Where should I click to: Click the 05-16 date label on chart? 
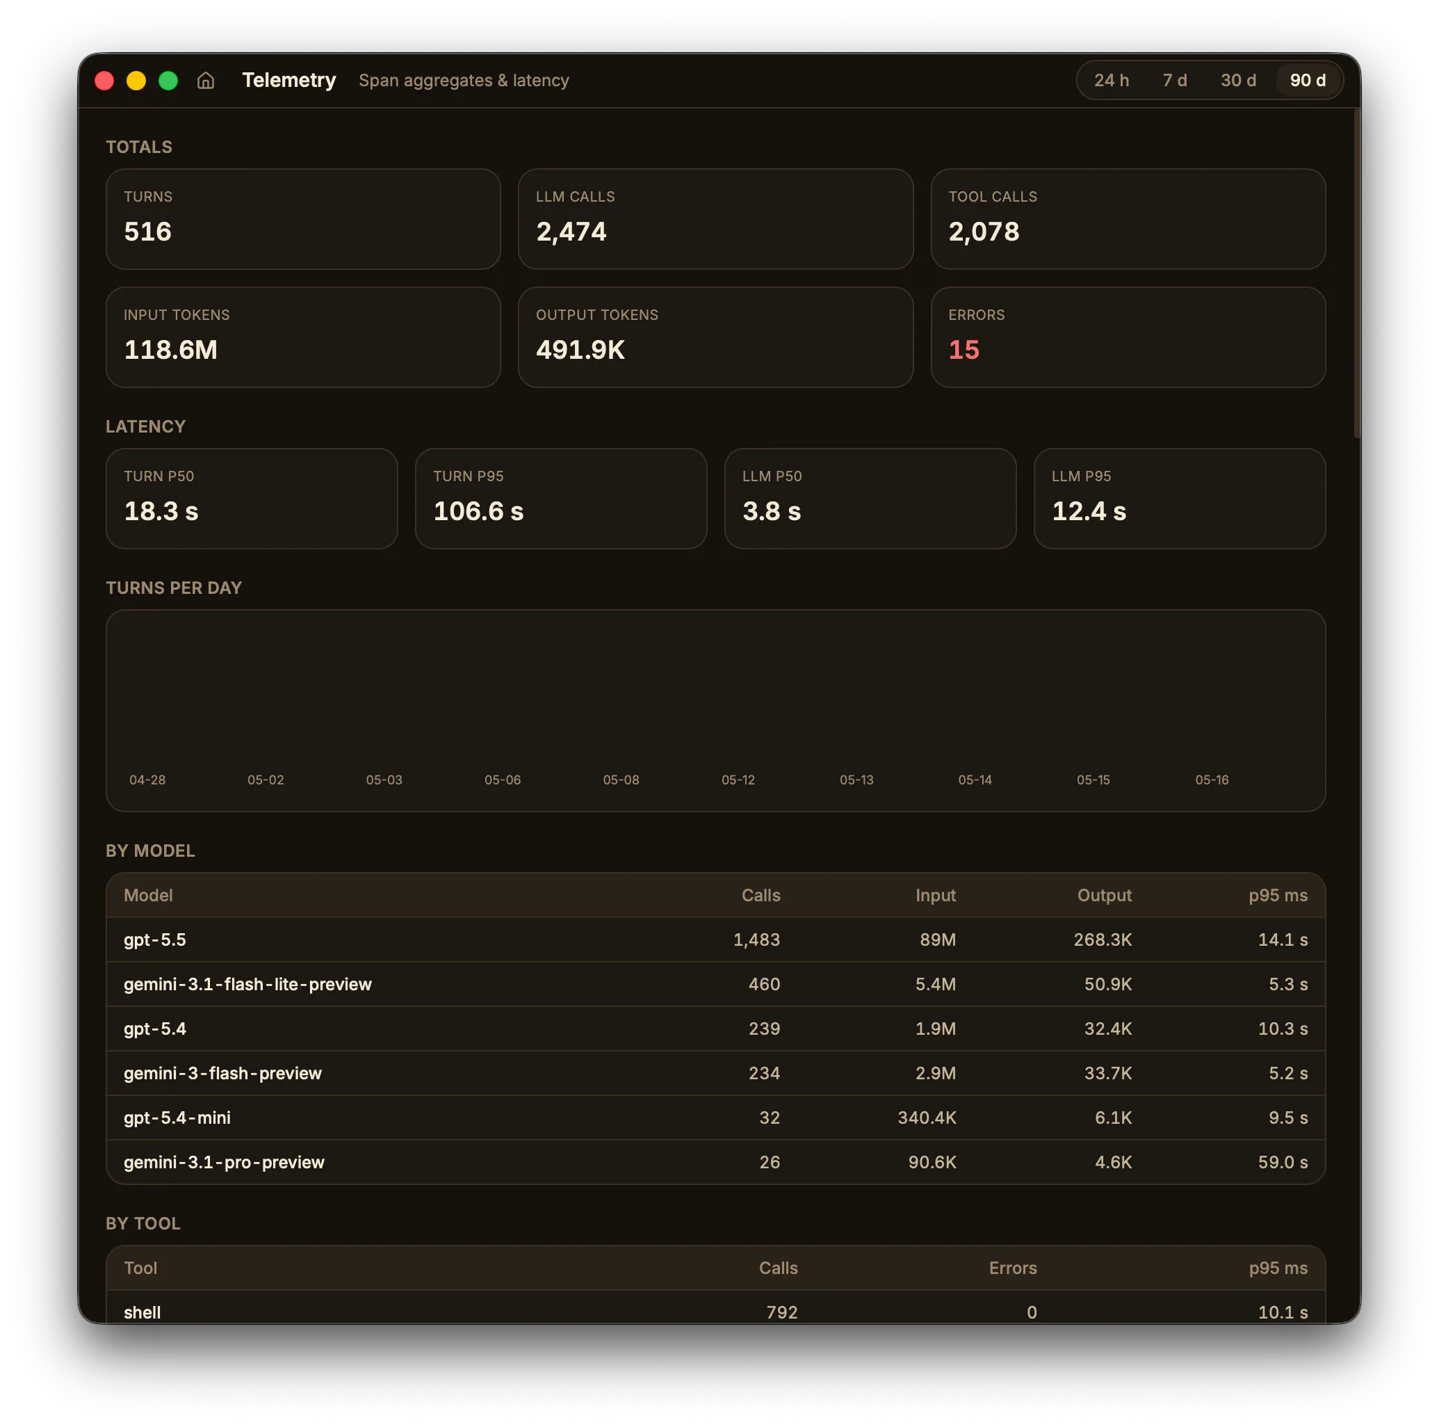pos(1212,780)
